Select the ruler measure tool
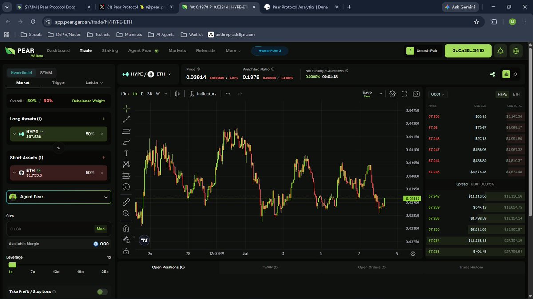 click(x=126, y=202)
